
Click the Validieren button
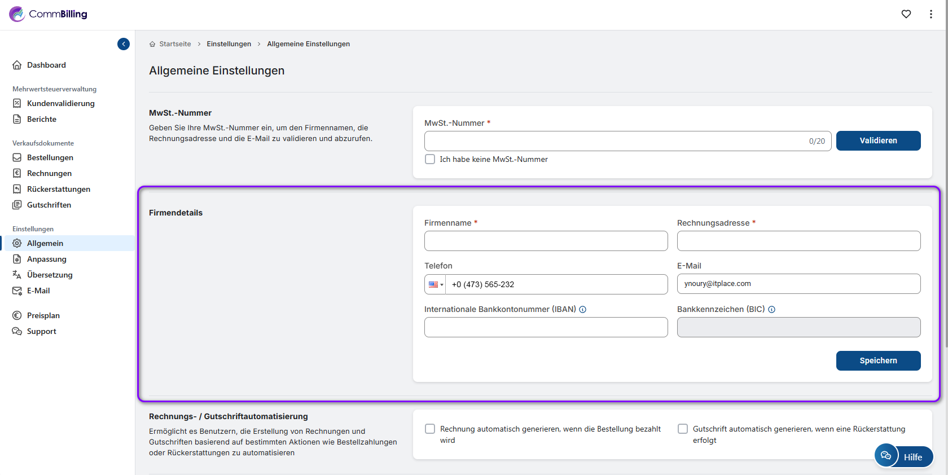879,140
